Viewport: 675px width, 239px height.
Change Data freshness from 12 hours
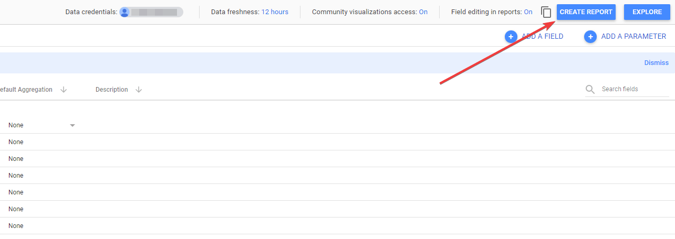tap(275, 12)
